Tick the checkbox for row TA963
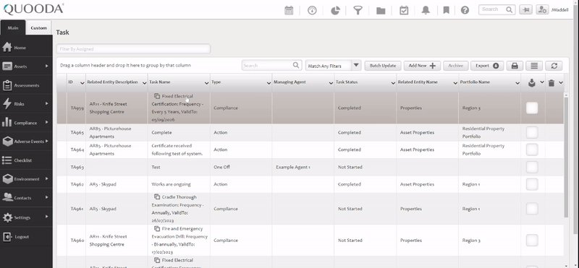The height and width of the screenshot is (268, 579). [532, 167]
